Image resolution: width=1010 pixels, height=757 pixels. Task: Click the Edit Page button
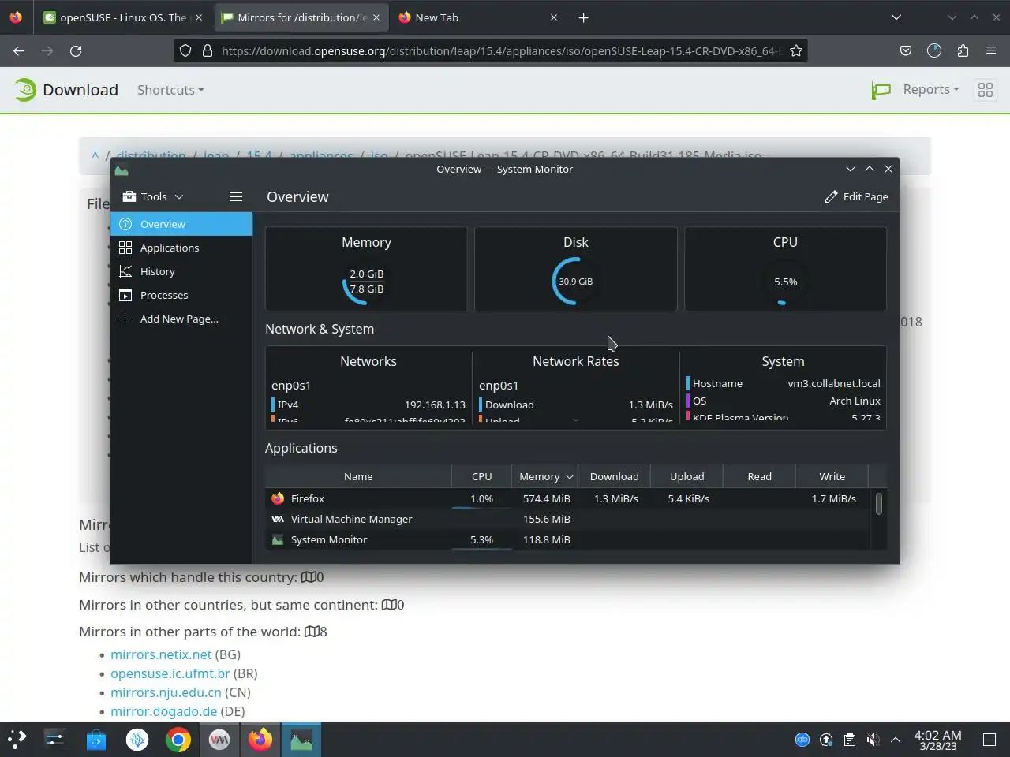pos(856,196)
